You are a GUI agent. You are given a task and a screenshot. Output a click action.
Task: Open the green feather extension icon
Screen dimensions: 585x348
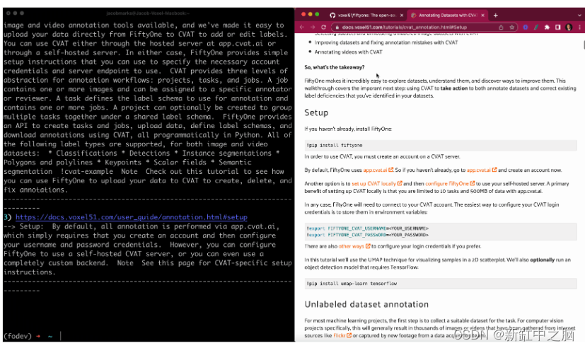pos(536,27)
